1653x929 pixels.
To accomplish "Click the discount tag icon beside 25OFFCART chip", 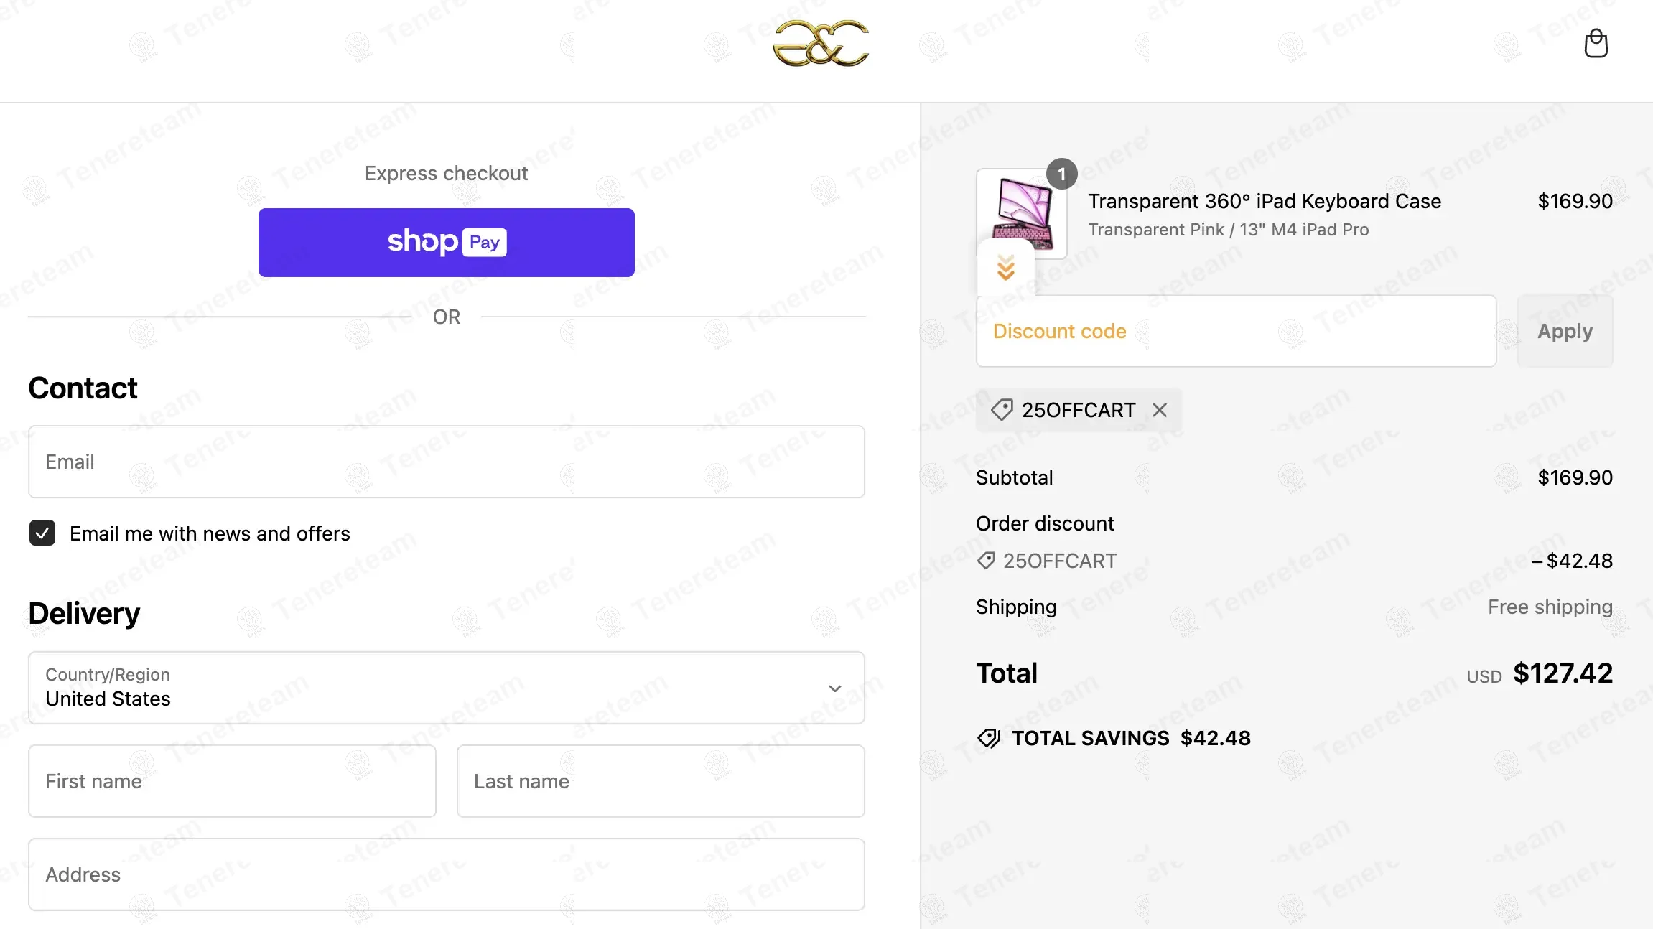I will (1002, 410).
